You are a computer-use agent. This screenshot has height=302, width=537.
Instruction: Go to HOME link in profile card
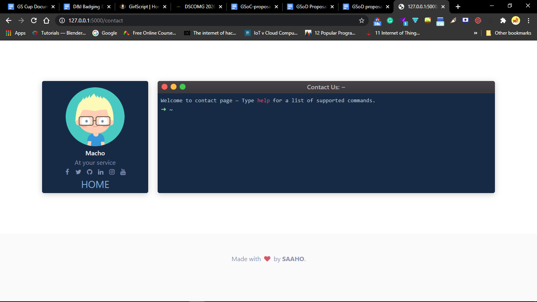point(95,184)
